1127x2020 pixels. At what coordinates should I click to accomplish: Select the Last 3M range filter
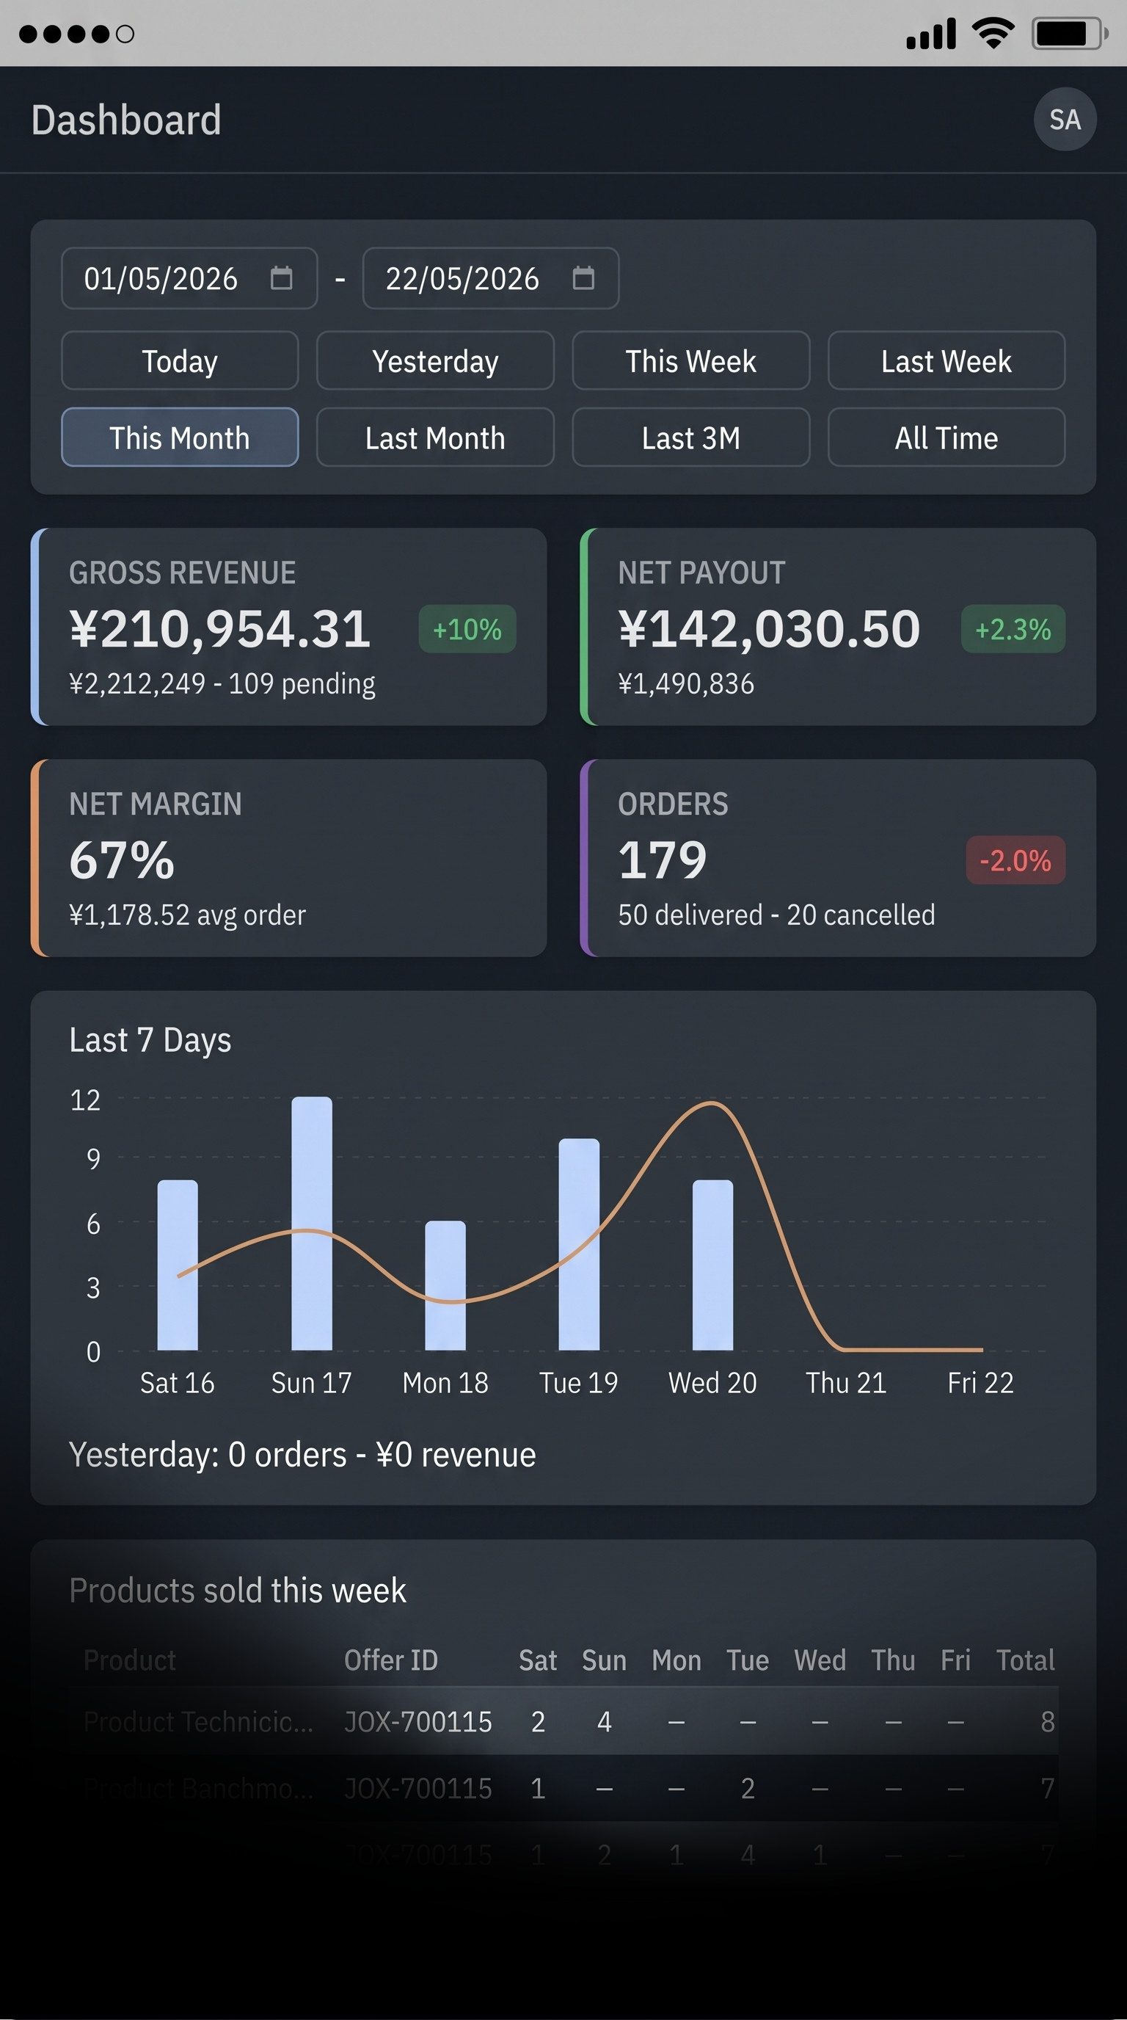(x=690, y=437)
